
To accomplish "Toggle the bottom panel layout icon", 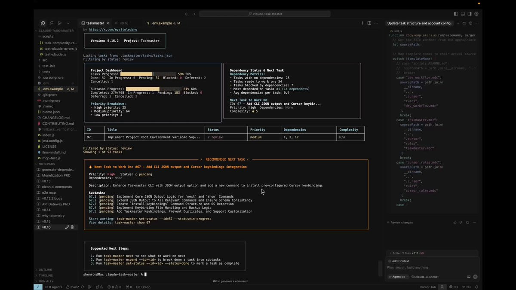I will click(463, 14).
